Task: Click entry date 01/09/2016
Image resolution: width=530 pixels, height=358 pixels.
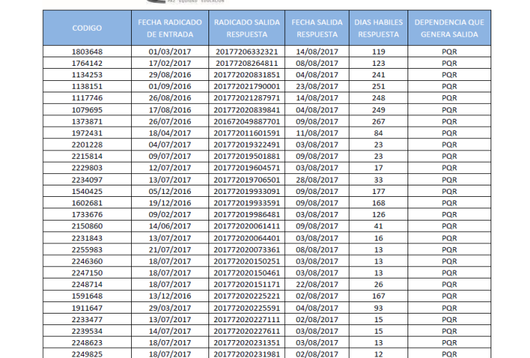Action: (170, 86)
